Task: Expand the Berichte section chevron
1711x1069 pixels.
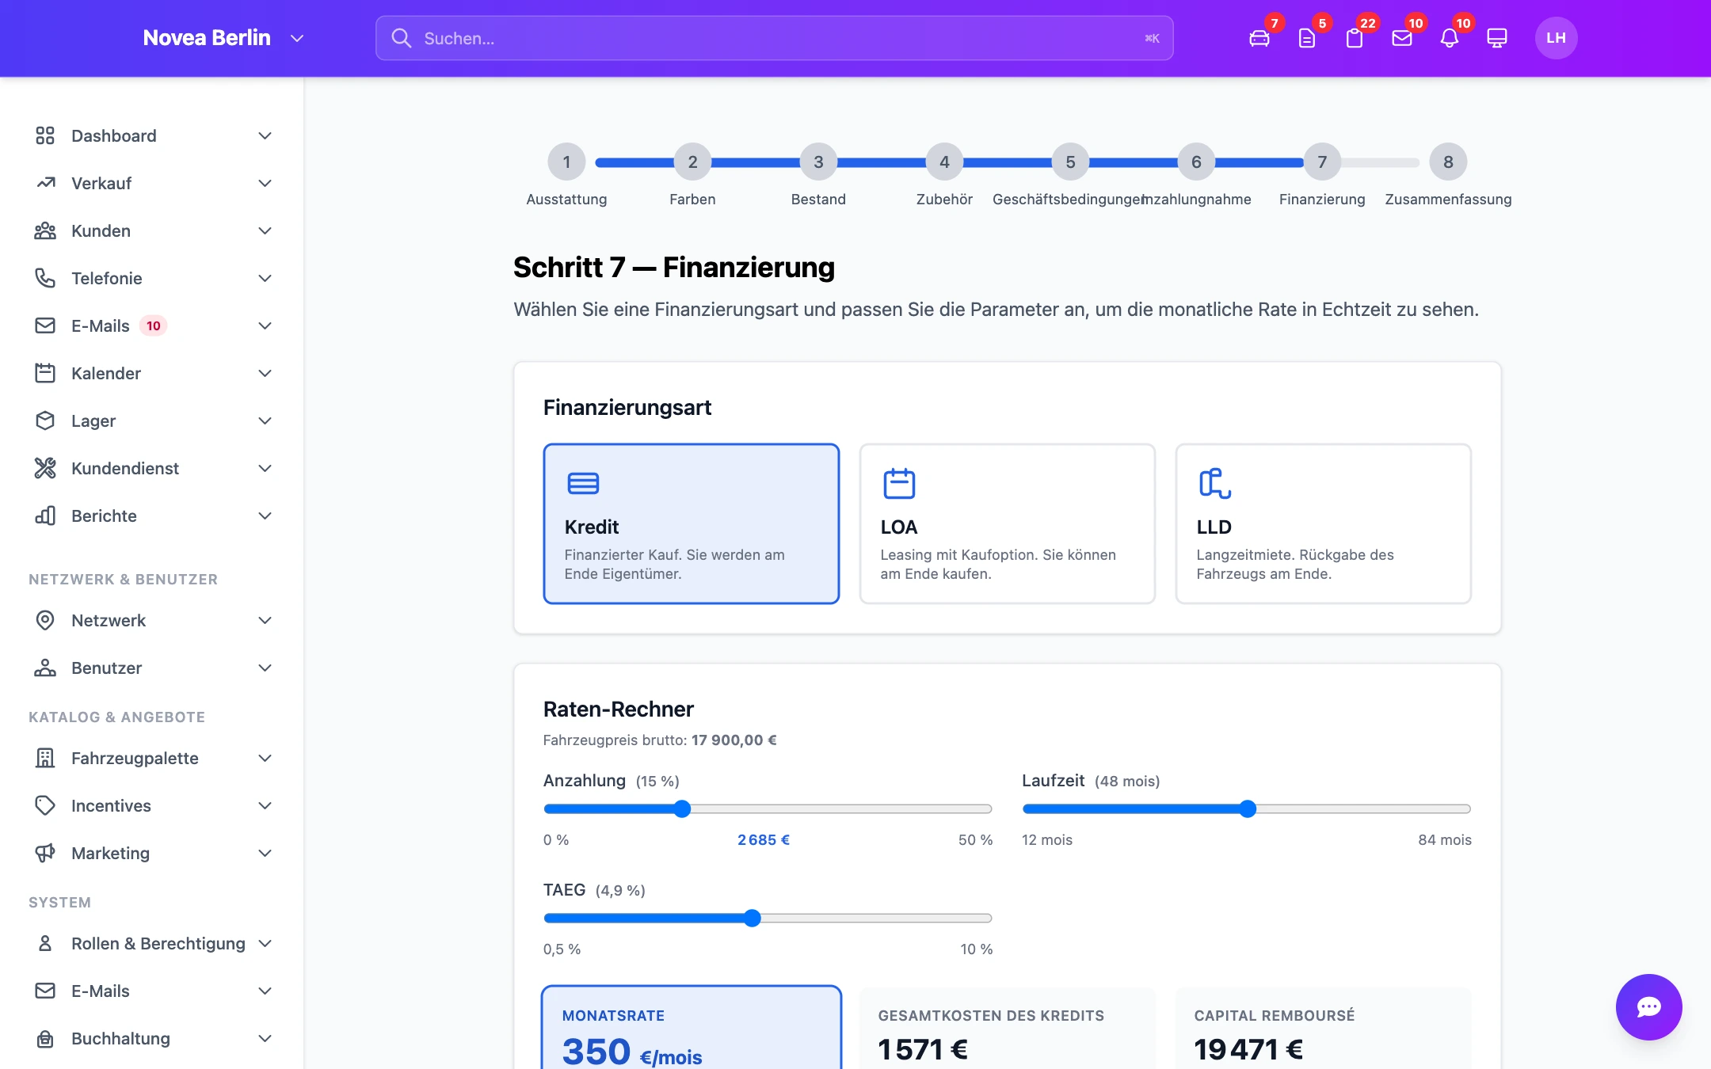Action: [265, 515]
